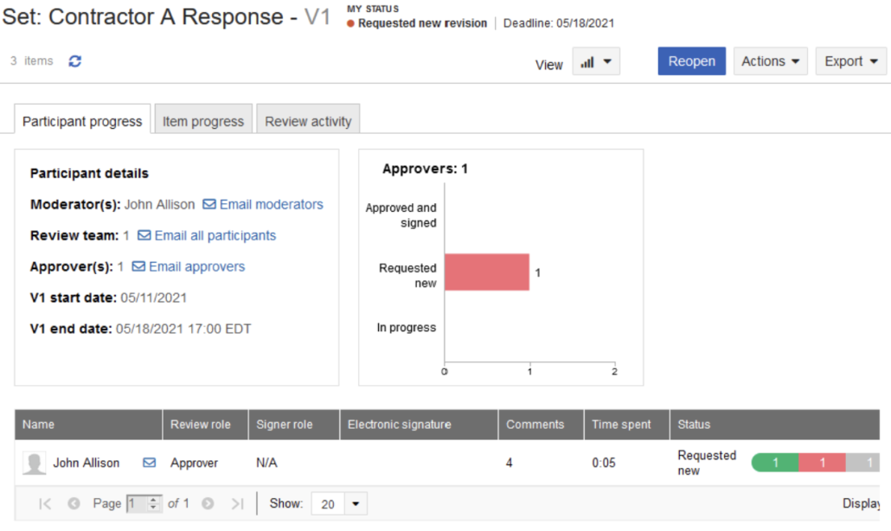The image size is (891, 531).
Task: Open the Export dropdown
Action: pyautogui.click(x=850, y=61)
